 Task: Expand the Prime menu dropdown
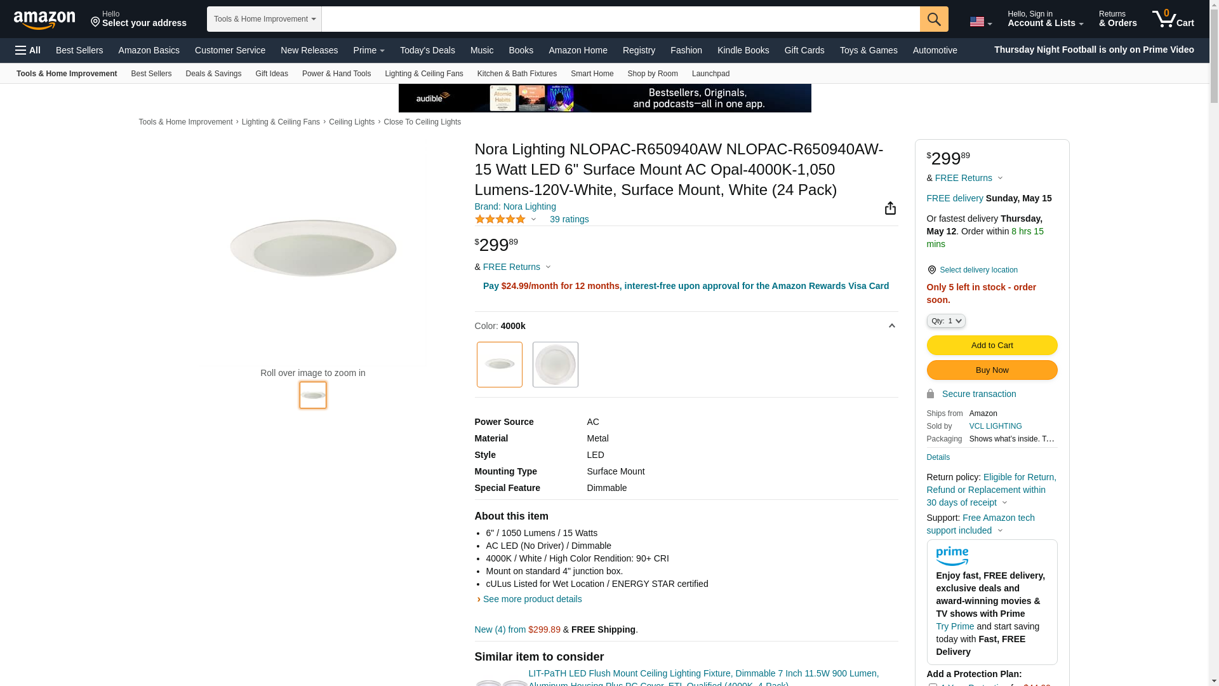[369, 50]
